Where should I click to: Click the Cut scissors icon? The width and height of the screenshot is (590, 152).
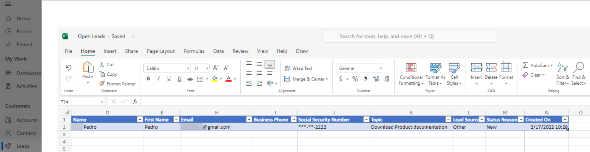[102, 65]
